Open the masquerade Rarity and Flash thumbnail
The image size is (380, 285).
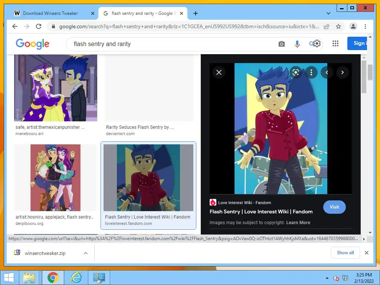pos(56,88)
